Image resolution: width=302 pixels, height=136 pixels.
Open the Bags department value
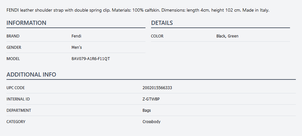[146, 110]
